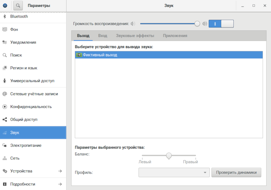
Task: Open the Sound effects (Звуковые эффекты) tab
Action: tap(135, 36)
